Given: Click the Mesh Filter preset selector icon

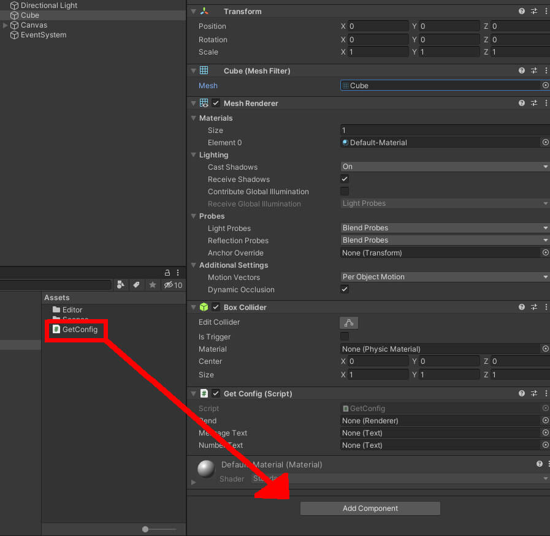Looking at the screenshot, I should point(534,71).
